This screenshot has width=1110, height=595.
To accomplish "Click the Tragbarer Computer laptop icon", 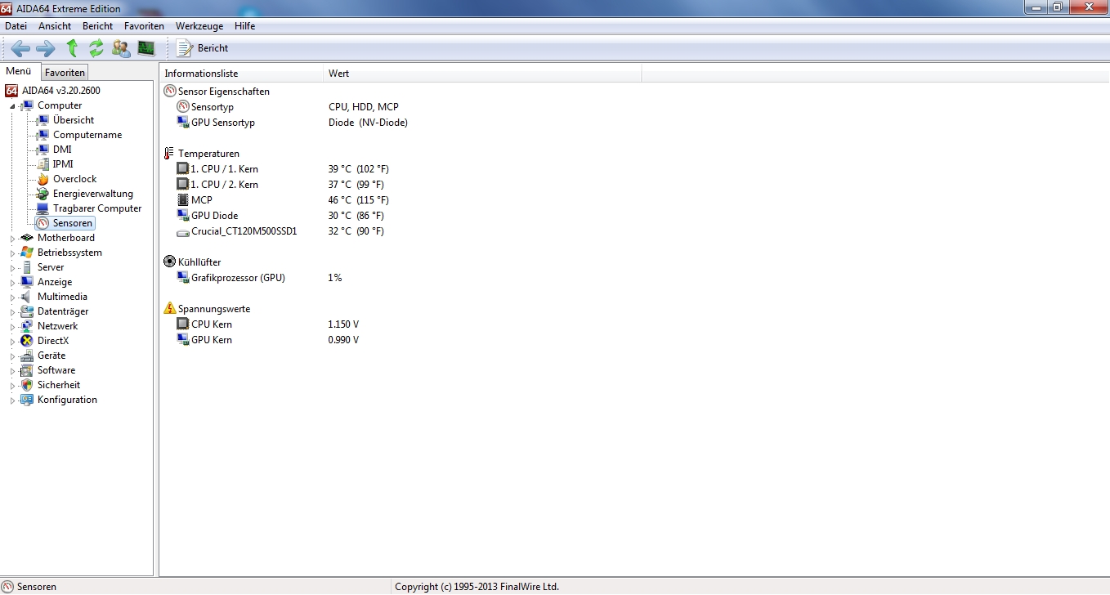I will tap(43, 208).
